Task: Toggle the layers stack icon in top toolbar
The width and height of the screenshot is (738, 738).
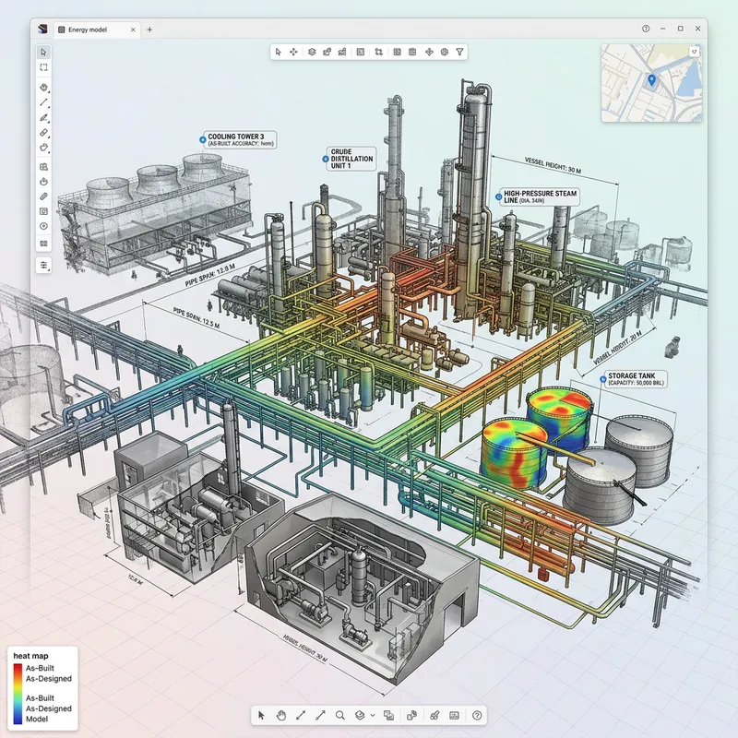Action: tap(312, 52)
